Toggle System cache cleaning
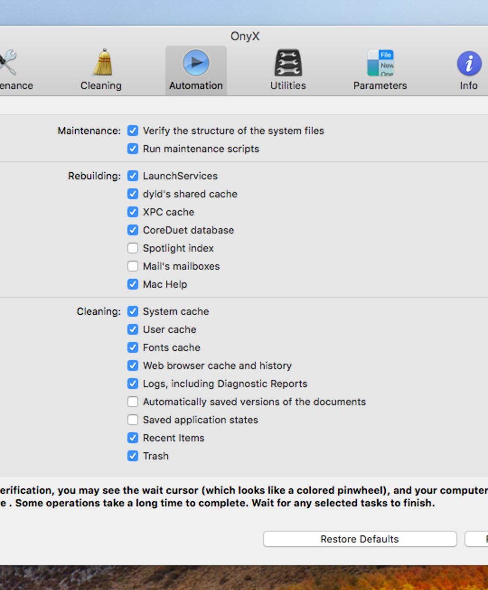488x590 pixels. (132, 311)
